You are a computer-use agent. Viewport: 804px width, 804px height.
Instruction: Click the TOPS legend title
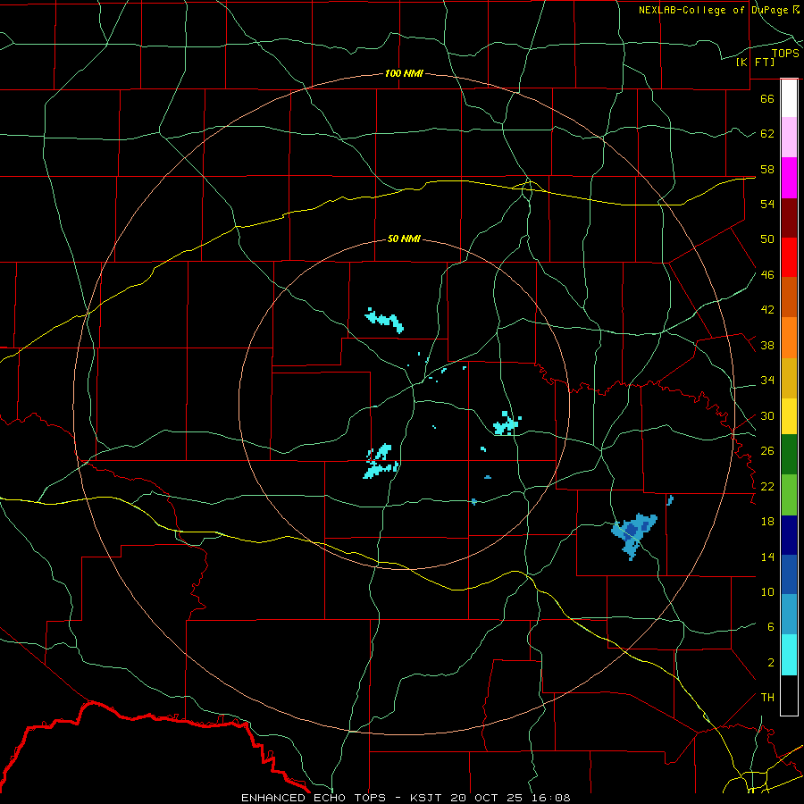785,54
